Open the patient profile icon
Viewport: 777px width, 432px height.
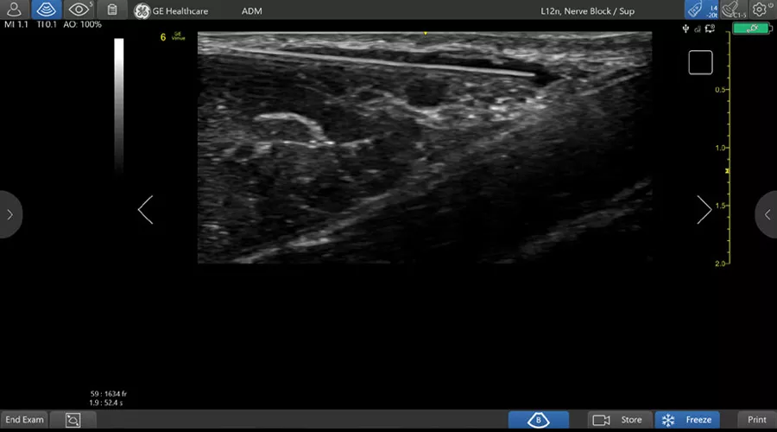click(x=14, y=10)
